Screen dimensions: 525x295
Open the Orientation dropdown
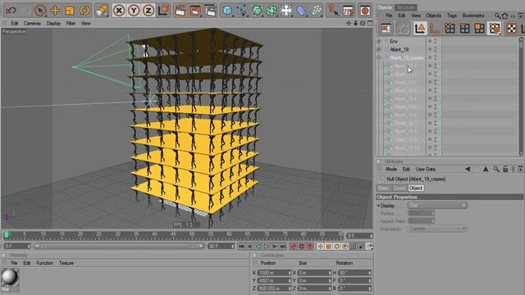pyautogui.click(x=437, y=229)
